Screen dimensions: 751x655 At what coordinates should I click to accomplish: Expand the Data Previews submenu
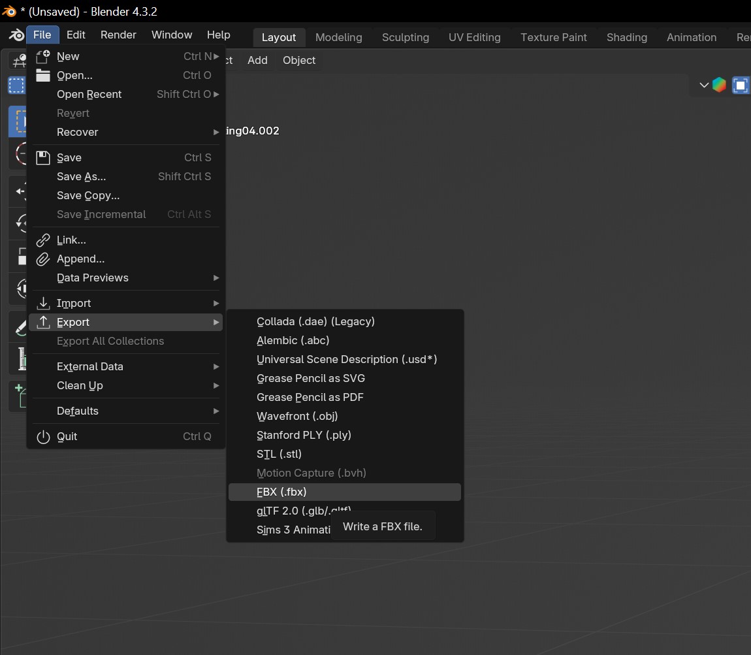click(125, 278)
